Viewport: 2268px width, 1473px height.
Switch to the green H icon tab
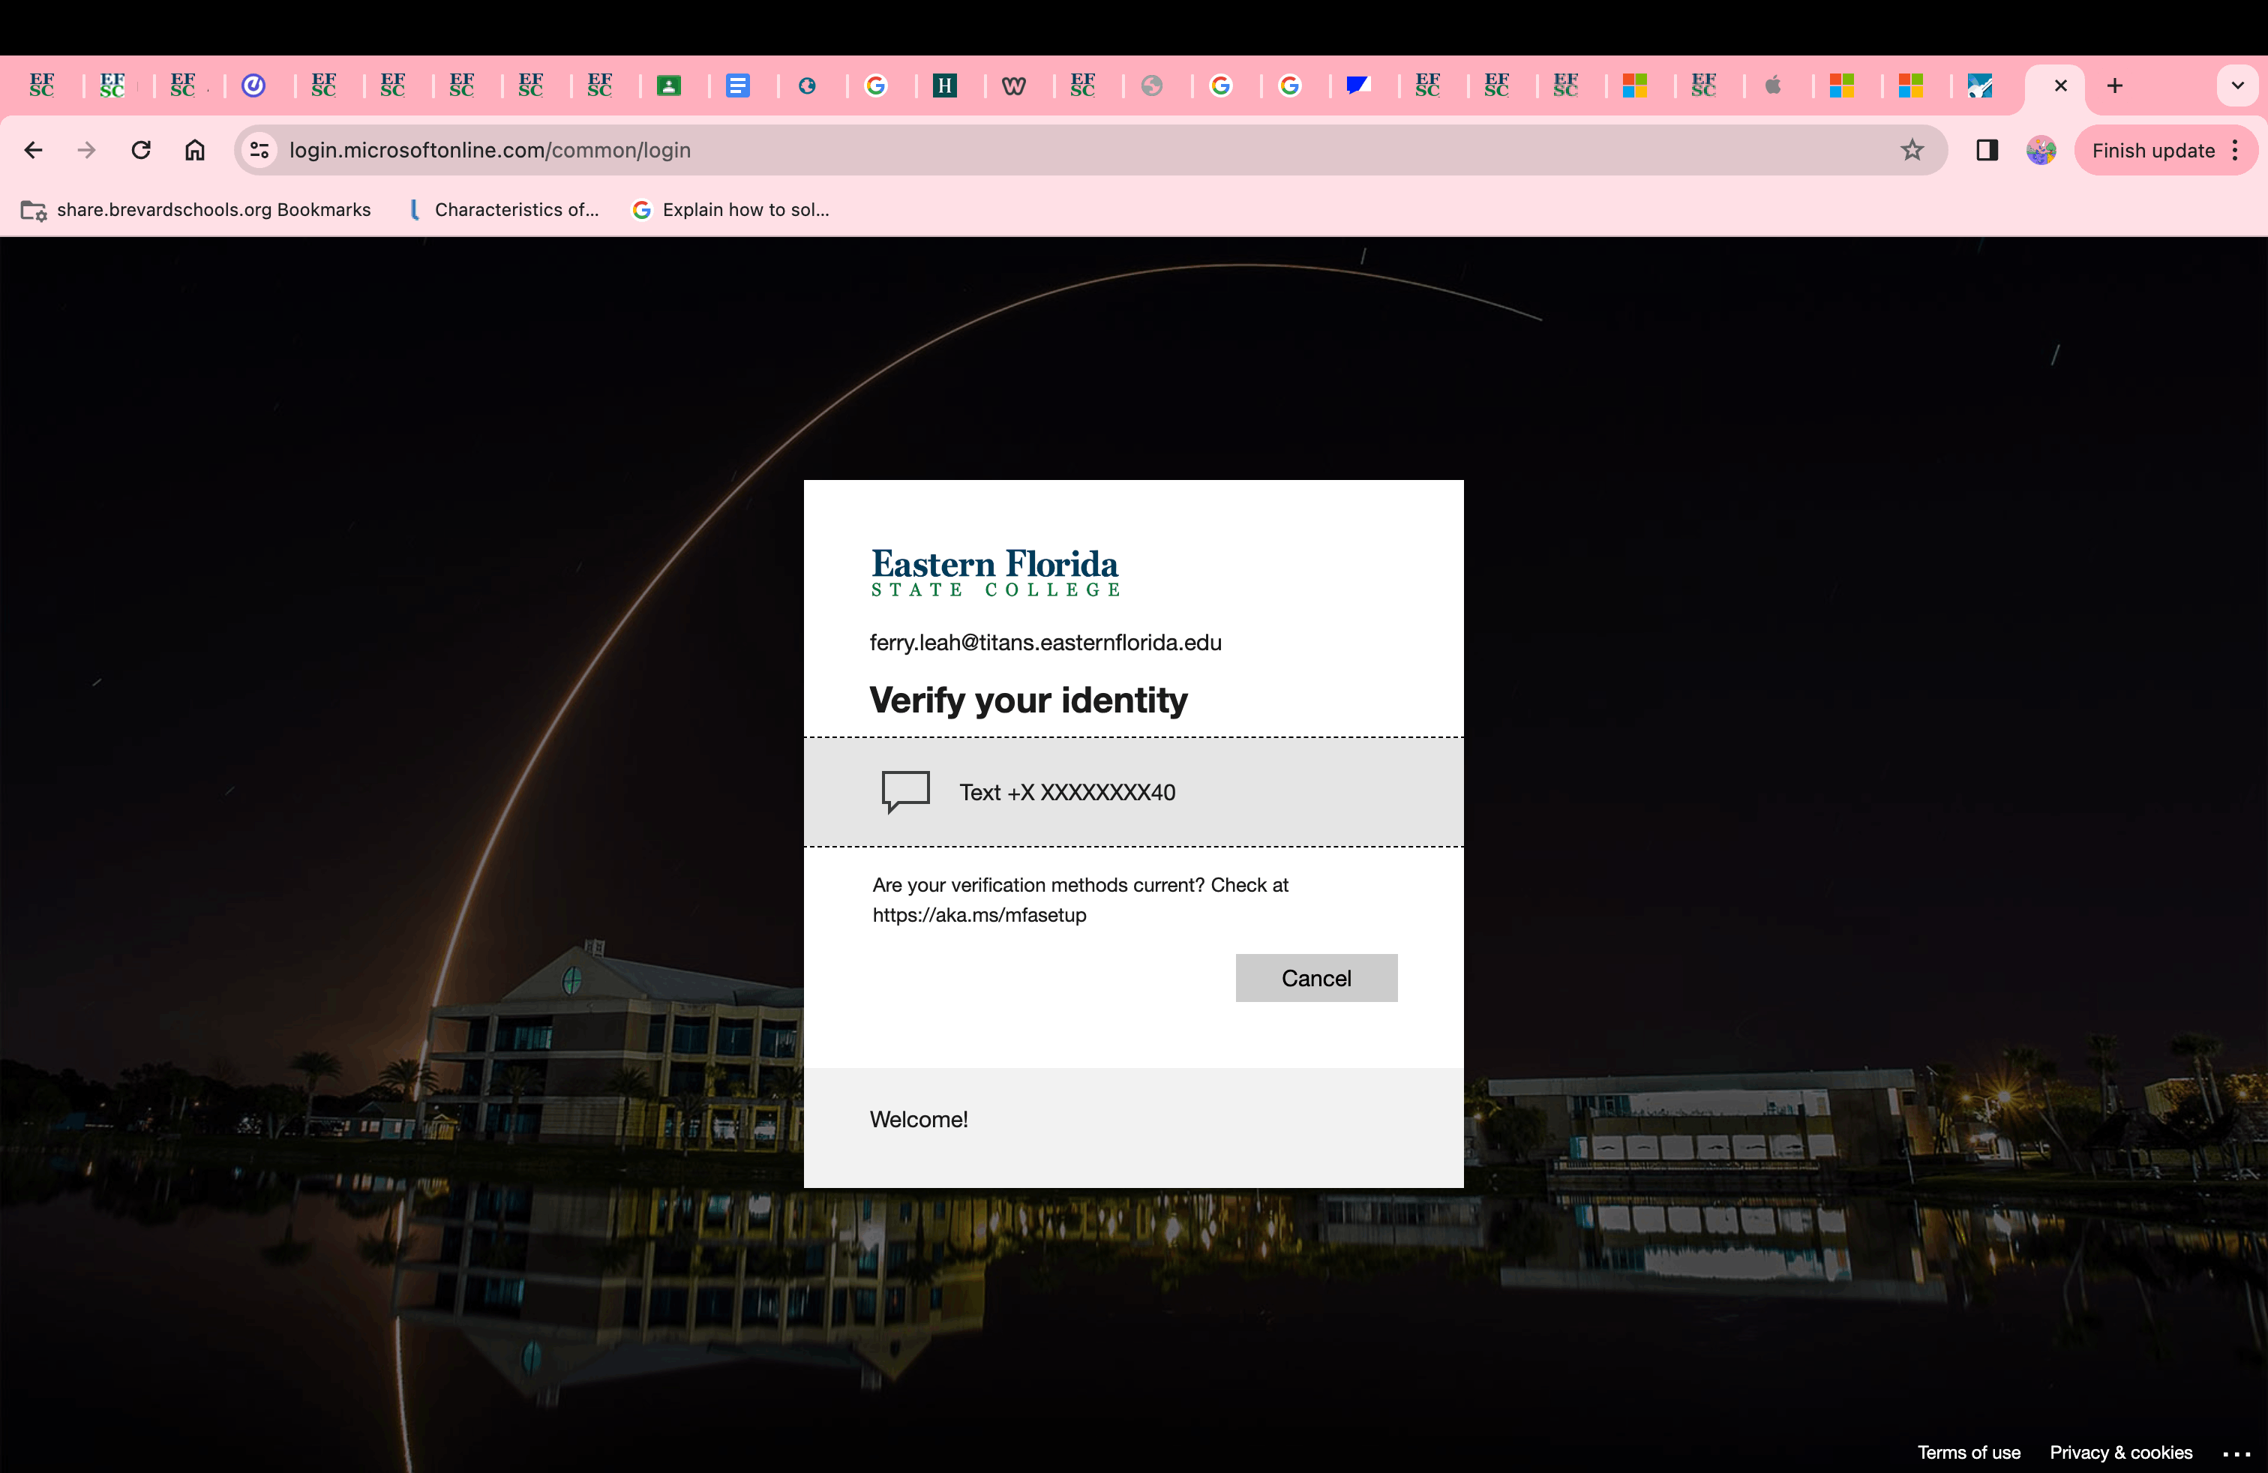[944, 85]
